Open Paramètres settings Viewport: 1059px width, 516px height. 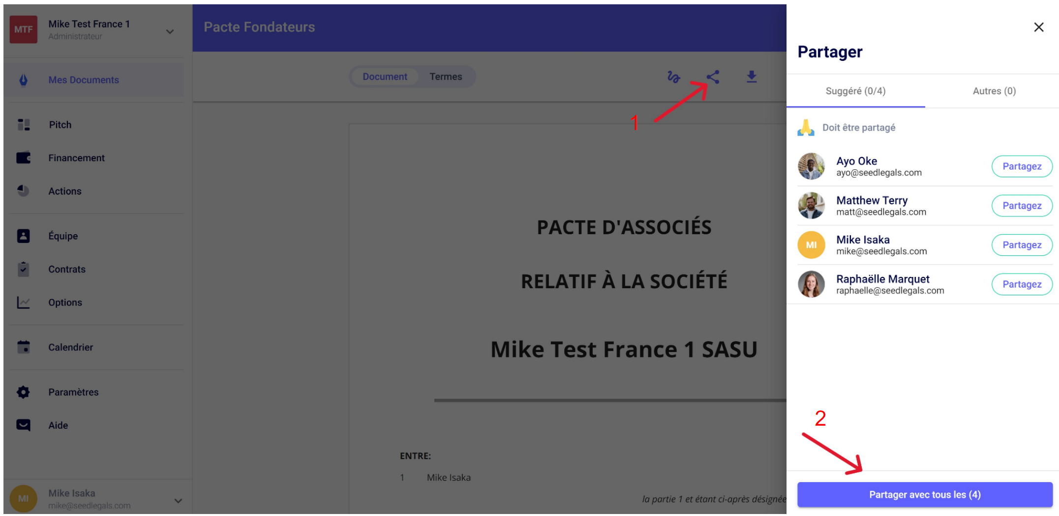point(73,392)
